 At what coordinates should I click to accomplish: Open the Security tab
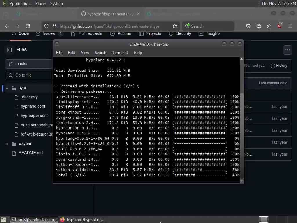180,34
